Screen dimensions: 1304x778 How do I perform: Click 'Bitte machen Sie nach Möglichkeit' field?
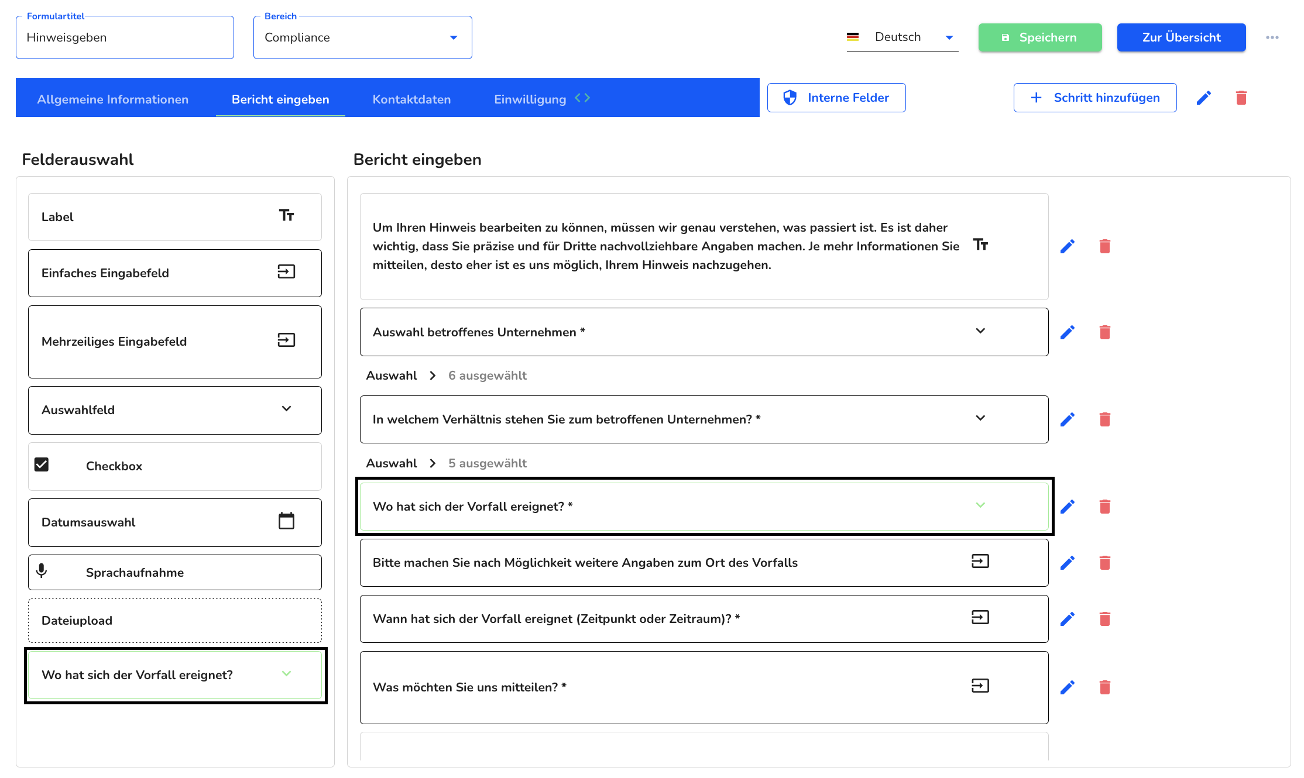point(704,563)
